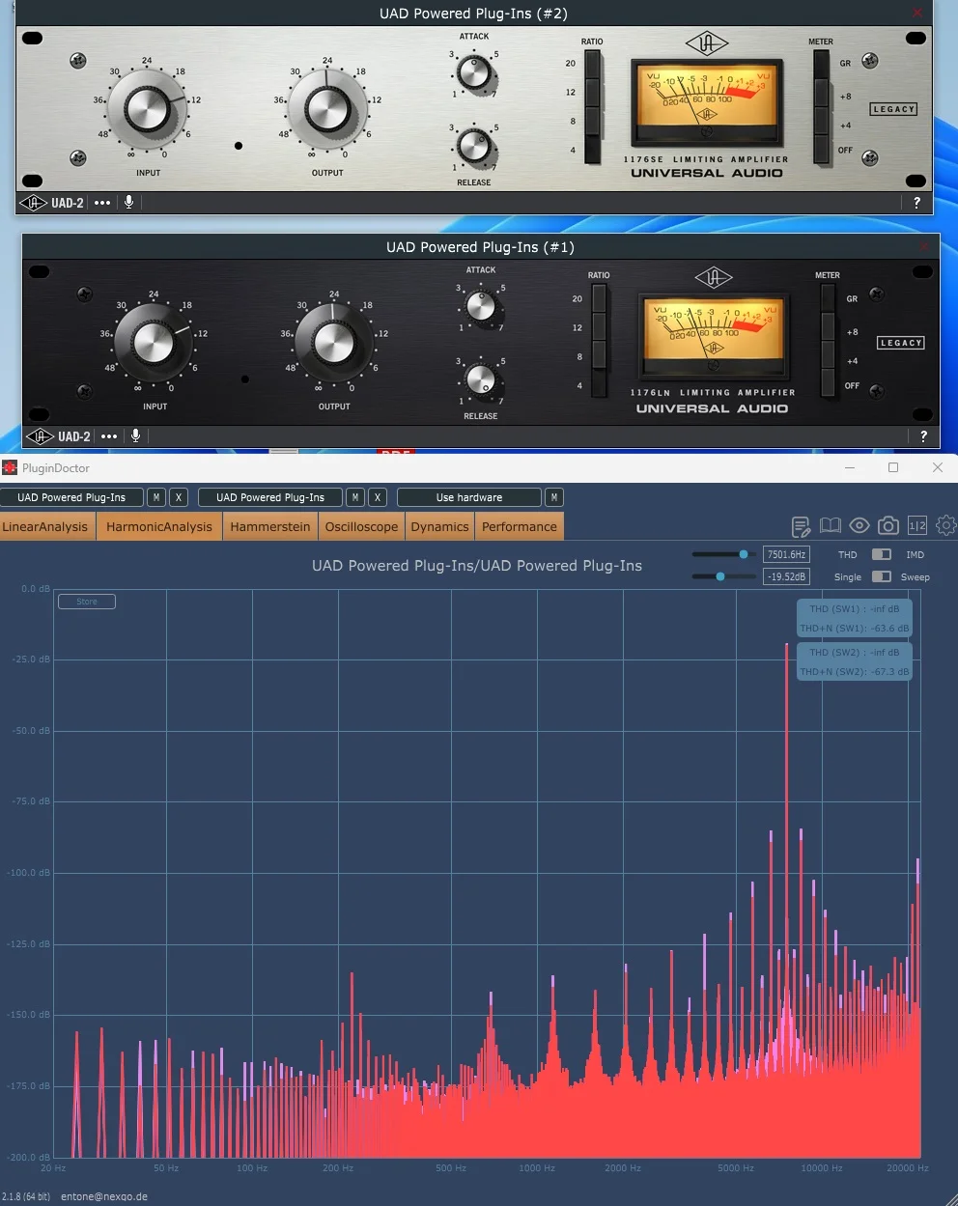Click the LEGACY badge on the 1176SE
Viewport: 958px width, 1206px height.
click(893, 109)
